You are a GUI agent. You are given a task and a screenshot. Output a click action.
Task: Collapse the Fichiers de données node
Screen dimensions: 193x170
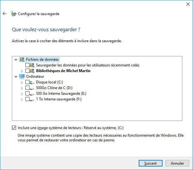(x=16, y=59)
